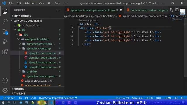
Task: Change line ending via CRLF
Action: pos(158,98)
